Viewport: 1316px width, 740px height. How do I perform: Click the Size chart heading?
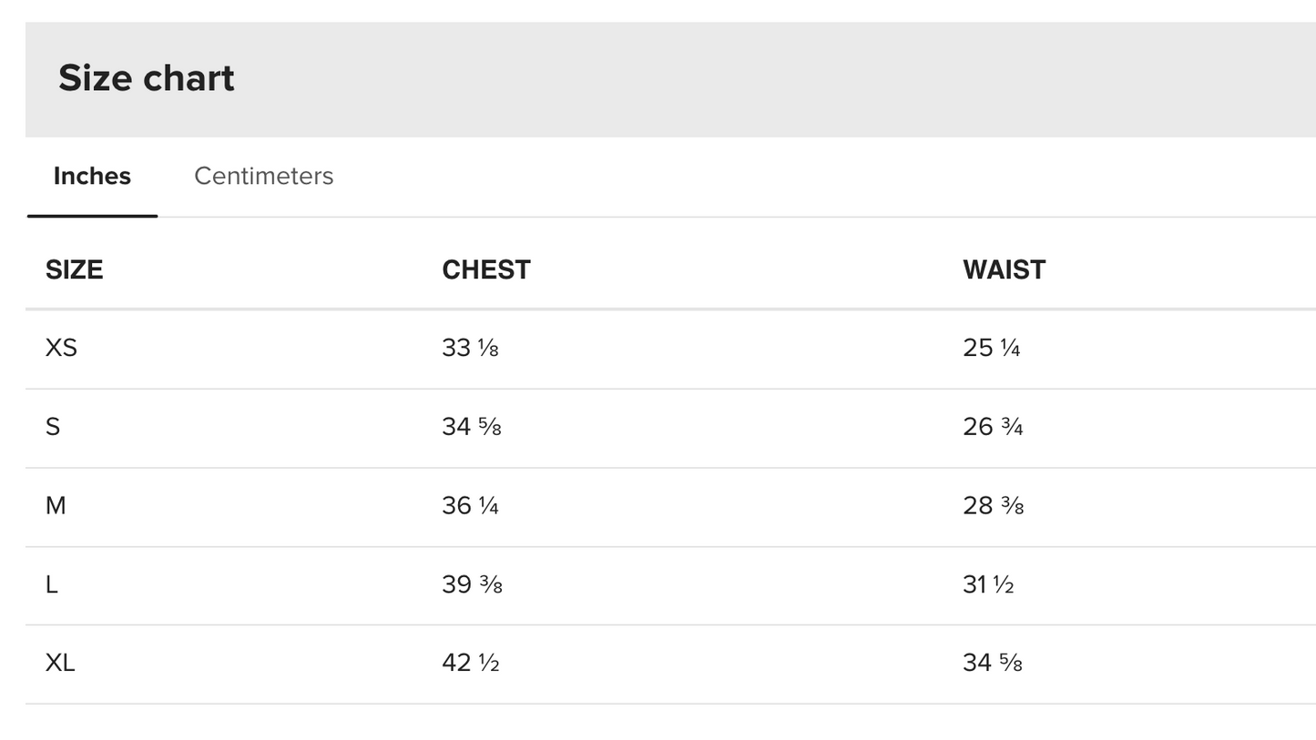(x=147, y=78)
